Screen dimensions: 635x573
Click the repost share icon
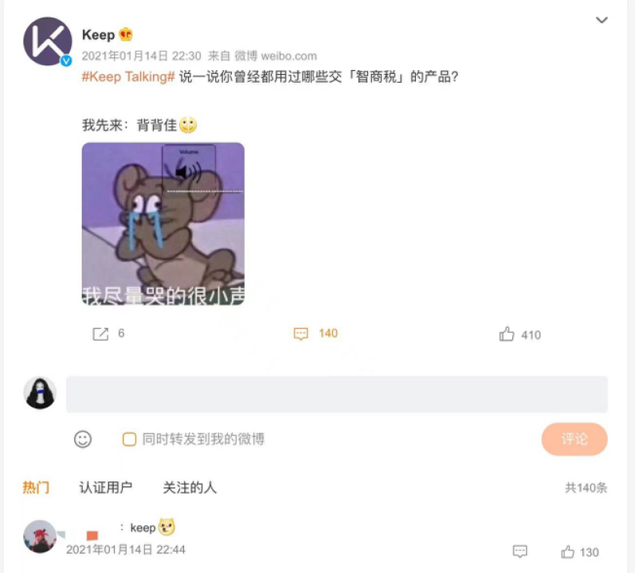click(100, 334)
